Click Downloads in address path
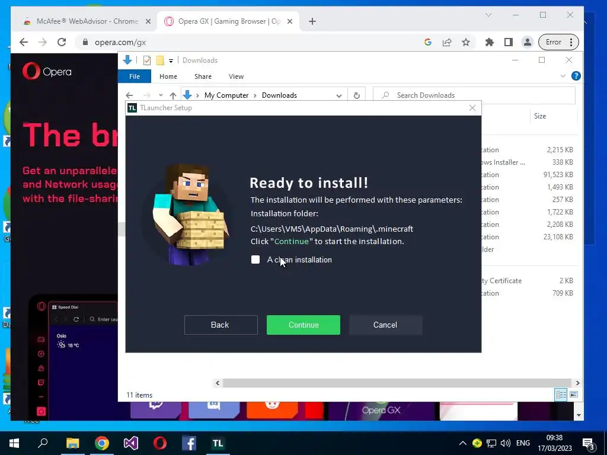Image resolution: width=607 pixels, height=455 pixels. coord(279,95)
